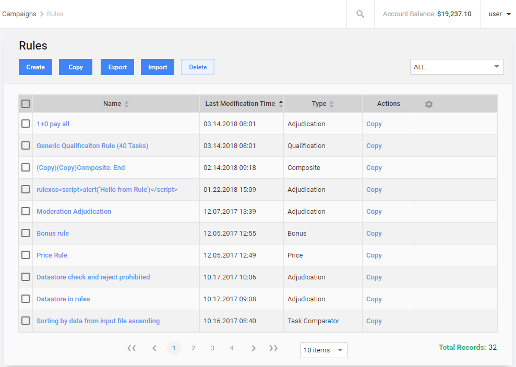The height and width of the screenshot is (367, 516).
Task: Copy Datastore check and reject row
Action: [374, 277]
